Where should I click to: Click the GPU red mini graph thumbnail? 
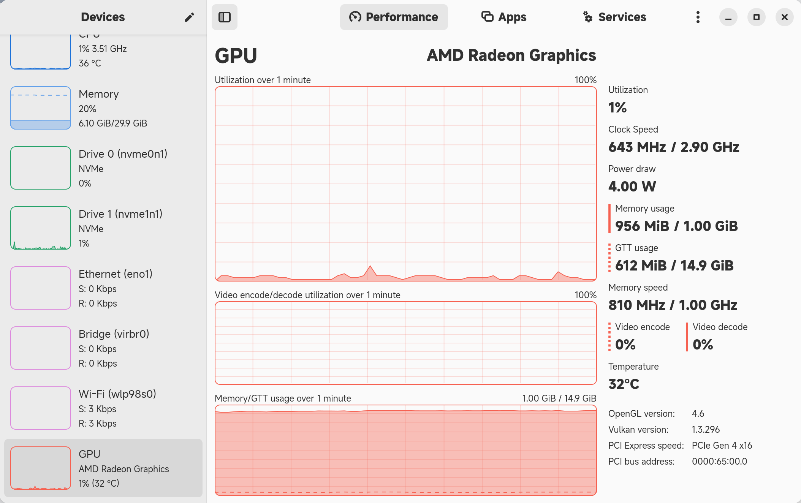coord(41,468)
